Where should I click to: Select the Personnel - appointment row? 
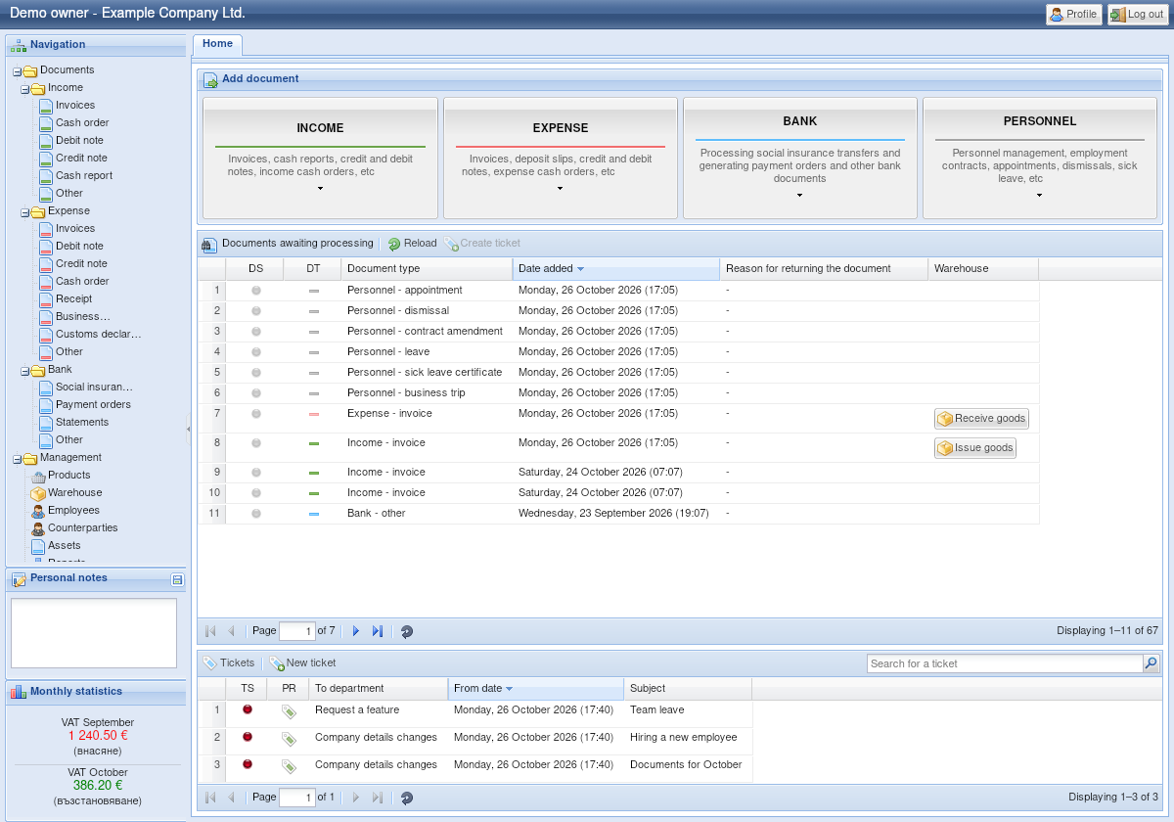click(618, 291)
